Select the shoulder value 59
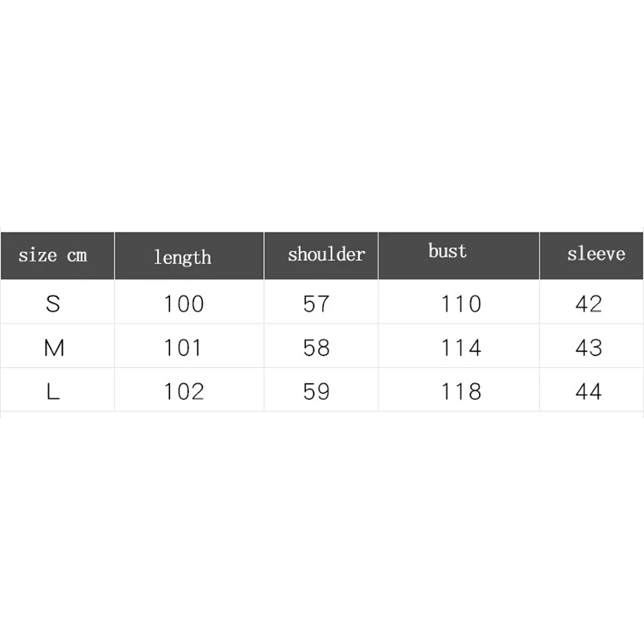This screenshot has width=644, height=644. coord(316,391)
